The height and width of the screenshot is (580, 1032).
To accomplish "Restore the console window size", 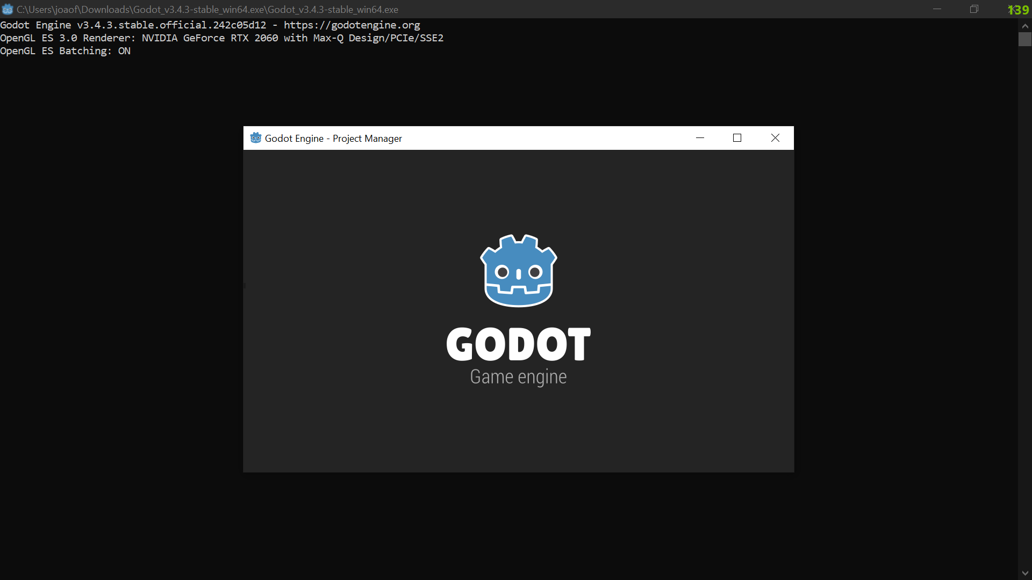I will (974, 9).
